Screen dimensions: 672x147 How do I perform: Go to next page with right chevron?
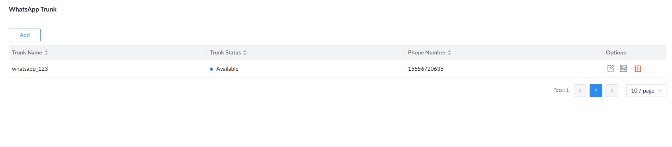[x=612, y=91]
